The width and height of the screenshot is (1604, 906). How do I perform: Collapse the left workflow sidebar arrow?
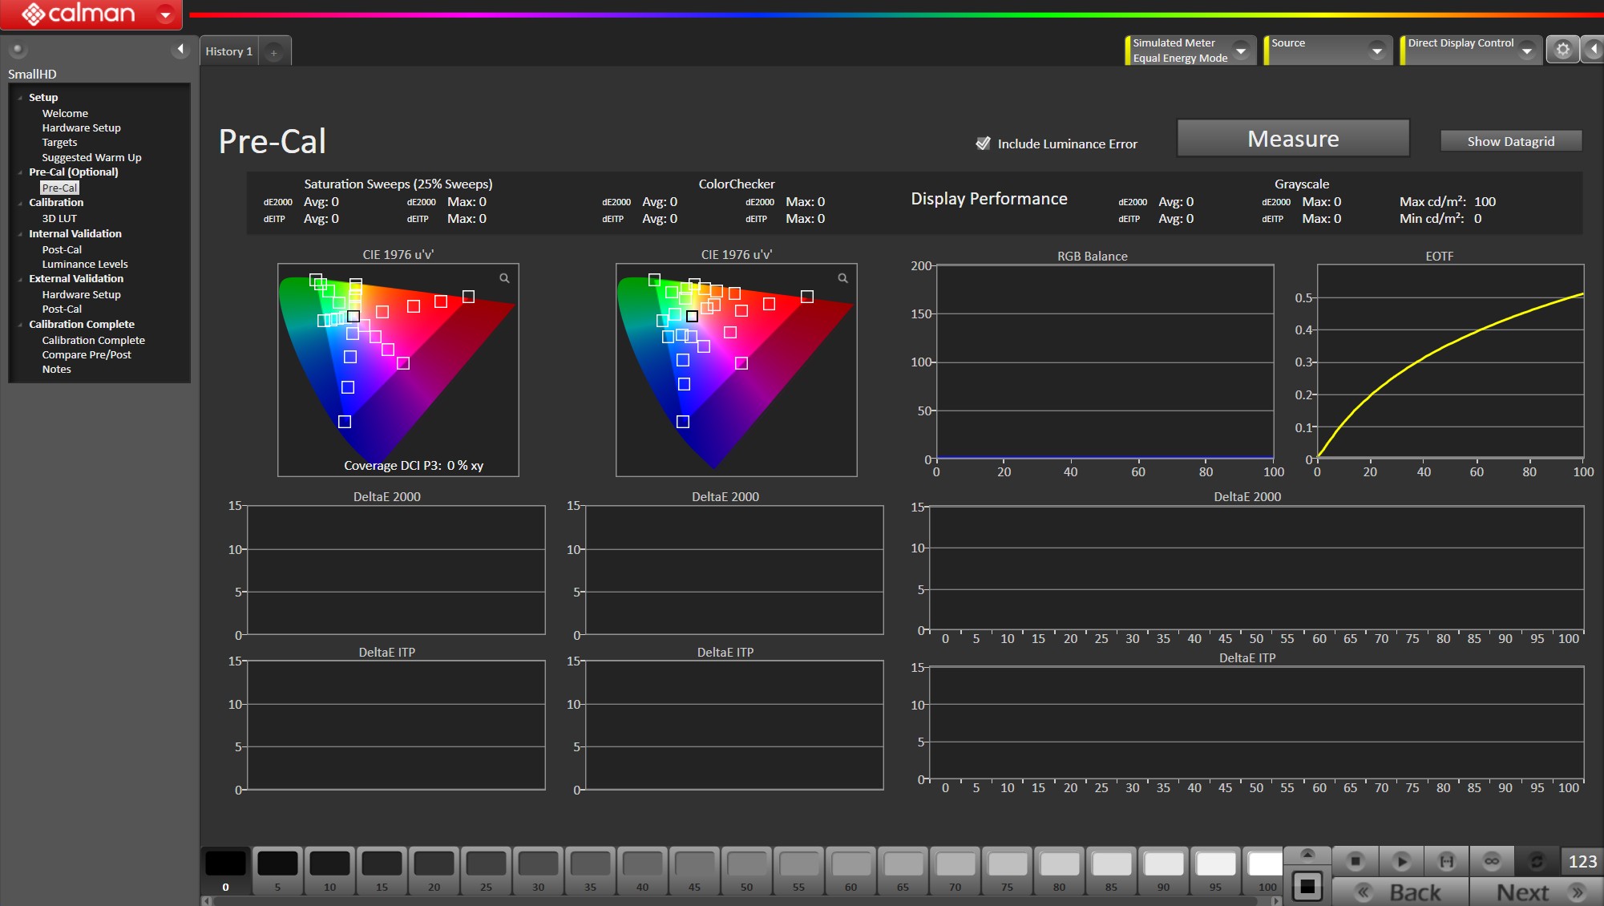point(180,50)
